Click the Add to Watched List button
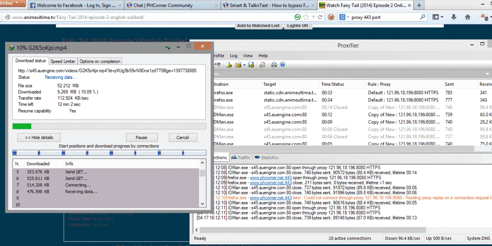 pos(258,26)
